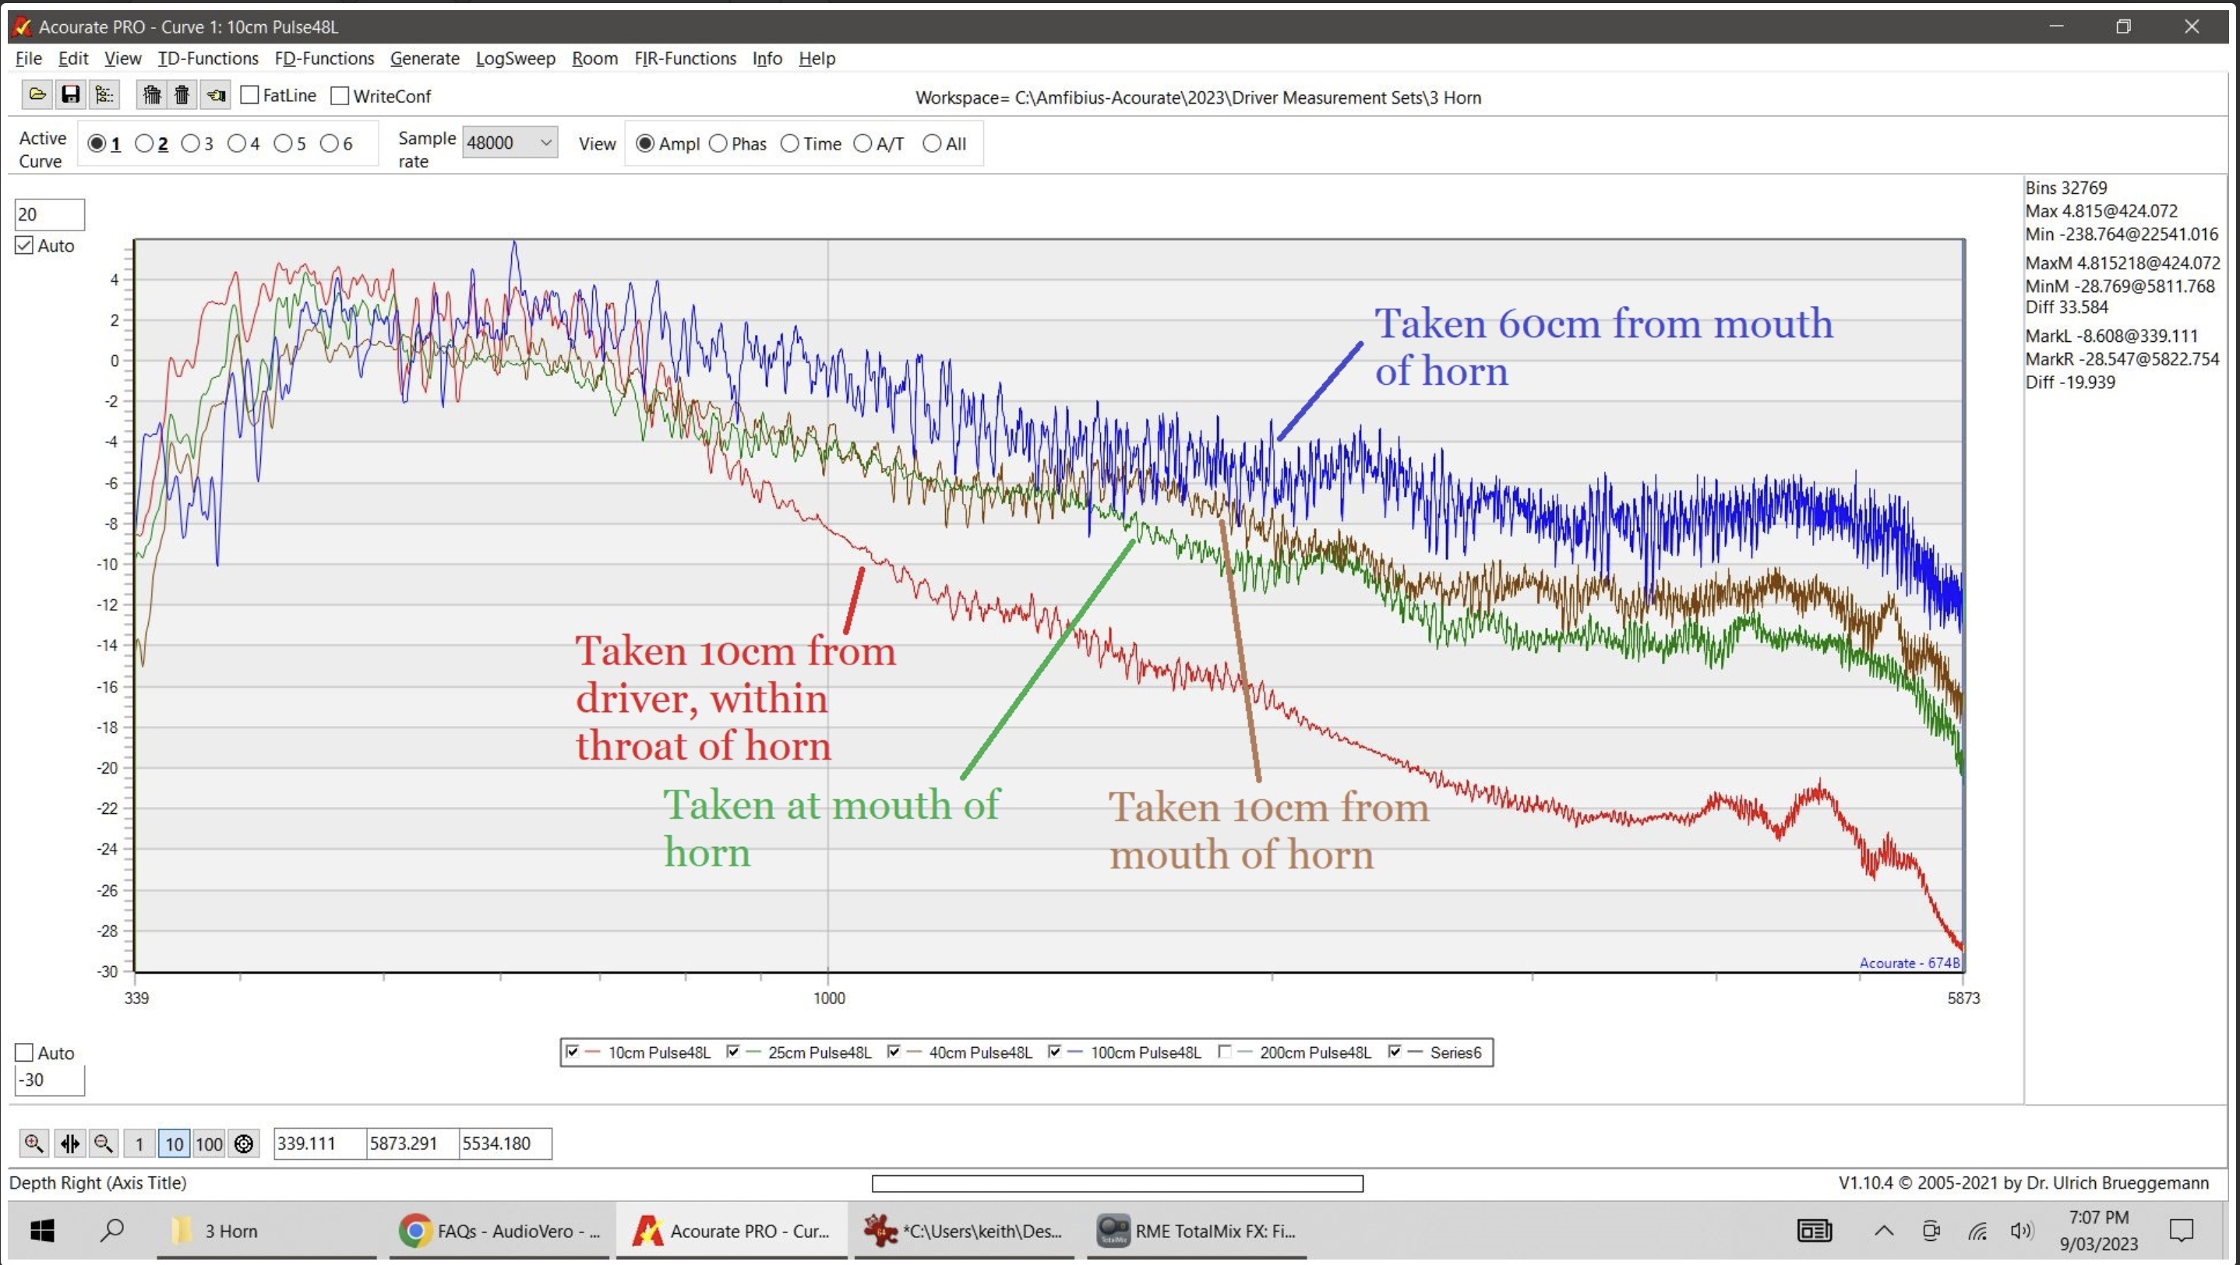Enable the FatLine checkbox
Screen dimensions: 2240x1265
point(249,95)
